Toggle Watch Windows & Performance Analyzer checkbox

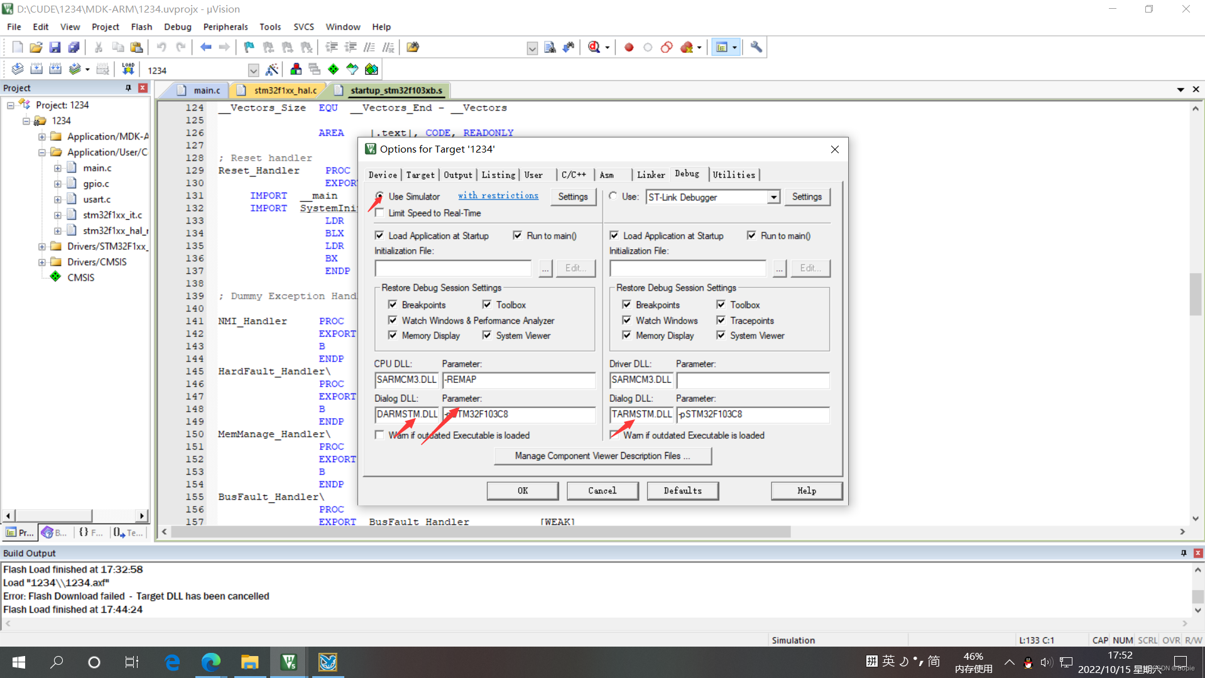tap(393, 320)
